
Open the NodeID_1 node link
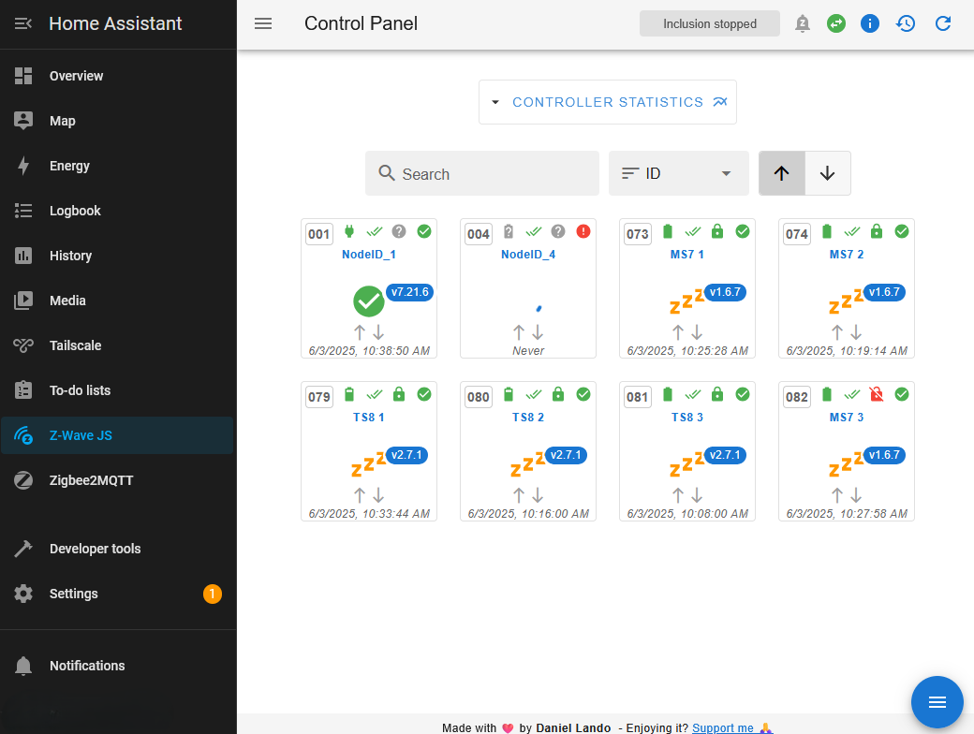[x=369, y=254]
